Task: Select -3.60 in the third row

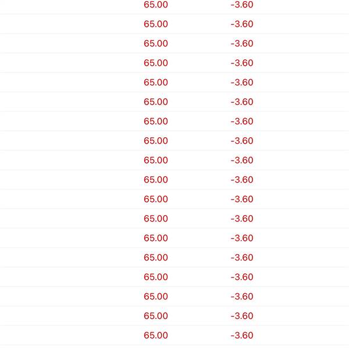Action: click(x=242, y=44)
